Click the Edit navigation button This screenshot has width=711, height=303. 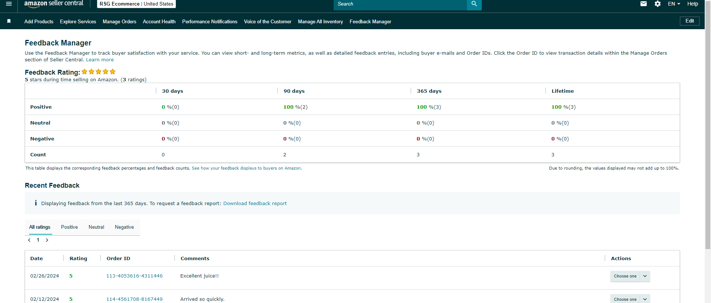click(690, 21)
